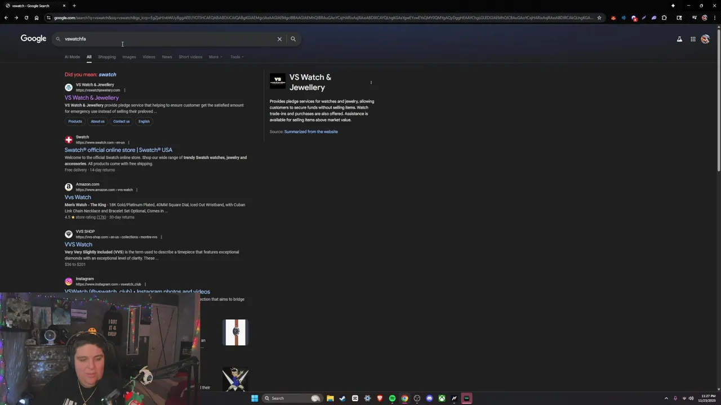Click the About us sitelink chip
721x405 pixels.
(97, 121)
